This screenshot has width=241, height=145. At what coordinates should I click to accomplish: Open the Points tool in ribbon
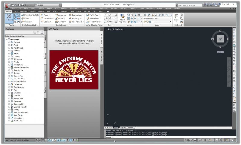tap(26, 18)
